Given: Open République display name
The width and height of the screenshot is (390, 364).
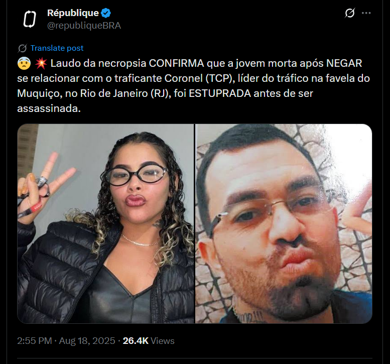Looking at the screenshot, I should coord(73,13).
